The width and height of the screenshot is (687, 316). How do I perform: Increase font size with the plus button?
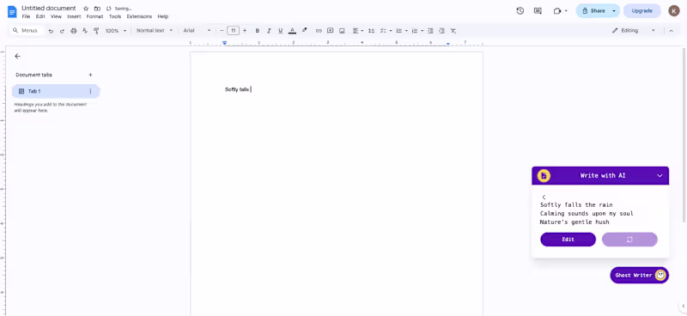[245, 31]
